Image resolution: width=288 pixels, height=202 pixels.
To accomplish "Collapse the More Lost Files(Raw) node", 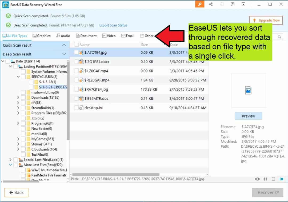I will tap(10, 165).
